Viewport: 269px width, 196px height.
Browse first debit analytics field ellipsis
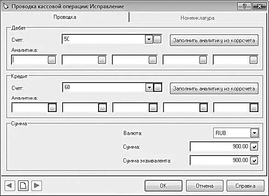pyautogui.click(x=52, y=60)
